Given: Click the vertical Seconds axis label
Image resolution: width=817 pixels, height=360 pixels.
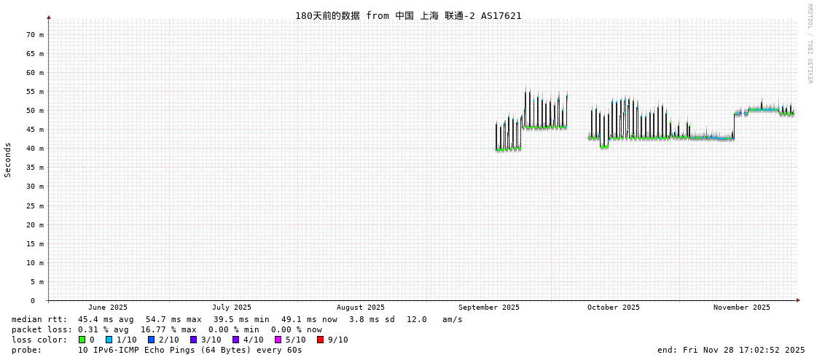Looking at the screenshot, I should pos(8,160).
